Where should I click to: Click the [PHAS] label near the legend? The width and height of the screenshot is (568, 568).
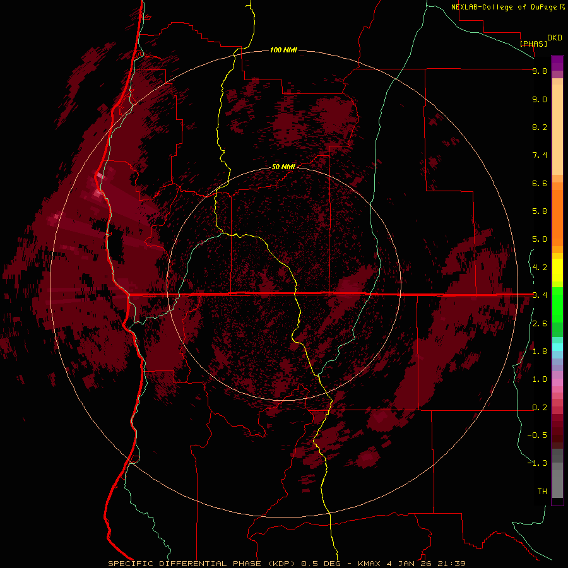pyautogui.click(x=533, y=44)
